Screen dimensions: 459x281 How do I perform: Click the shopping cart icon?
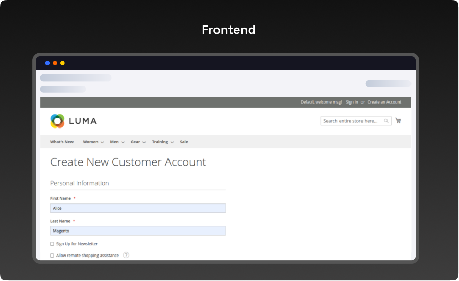[x=398, y=121]
